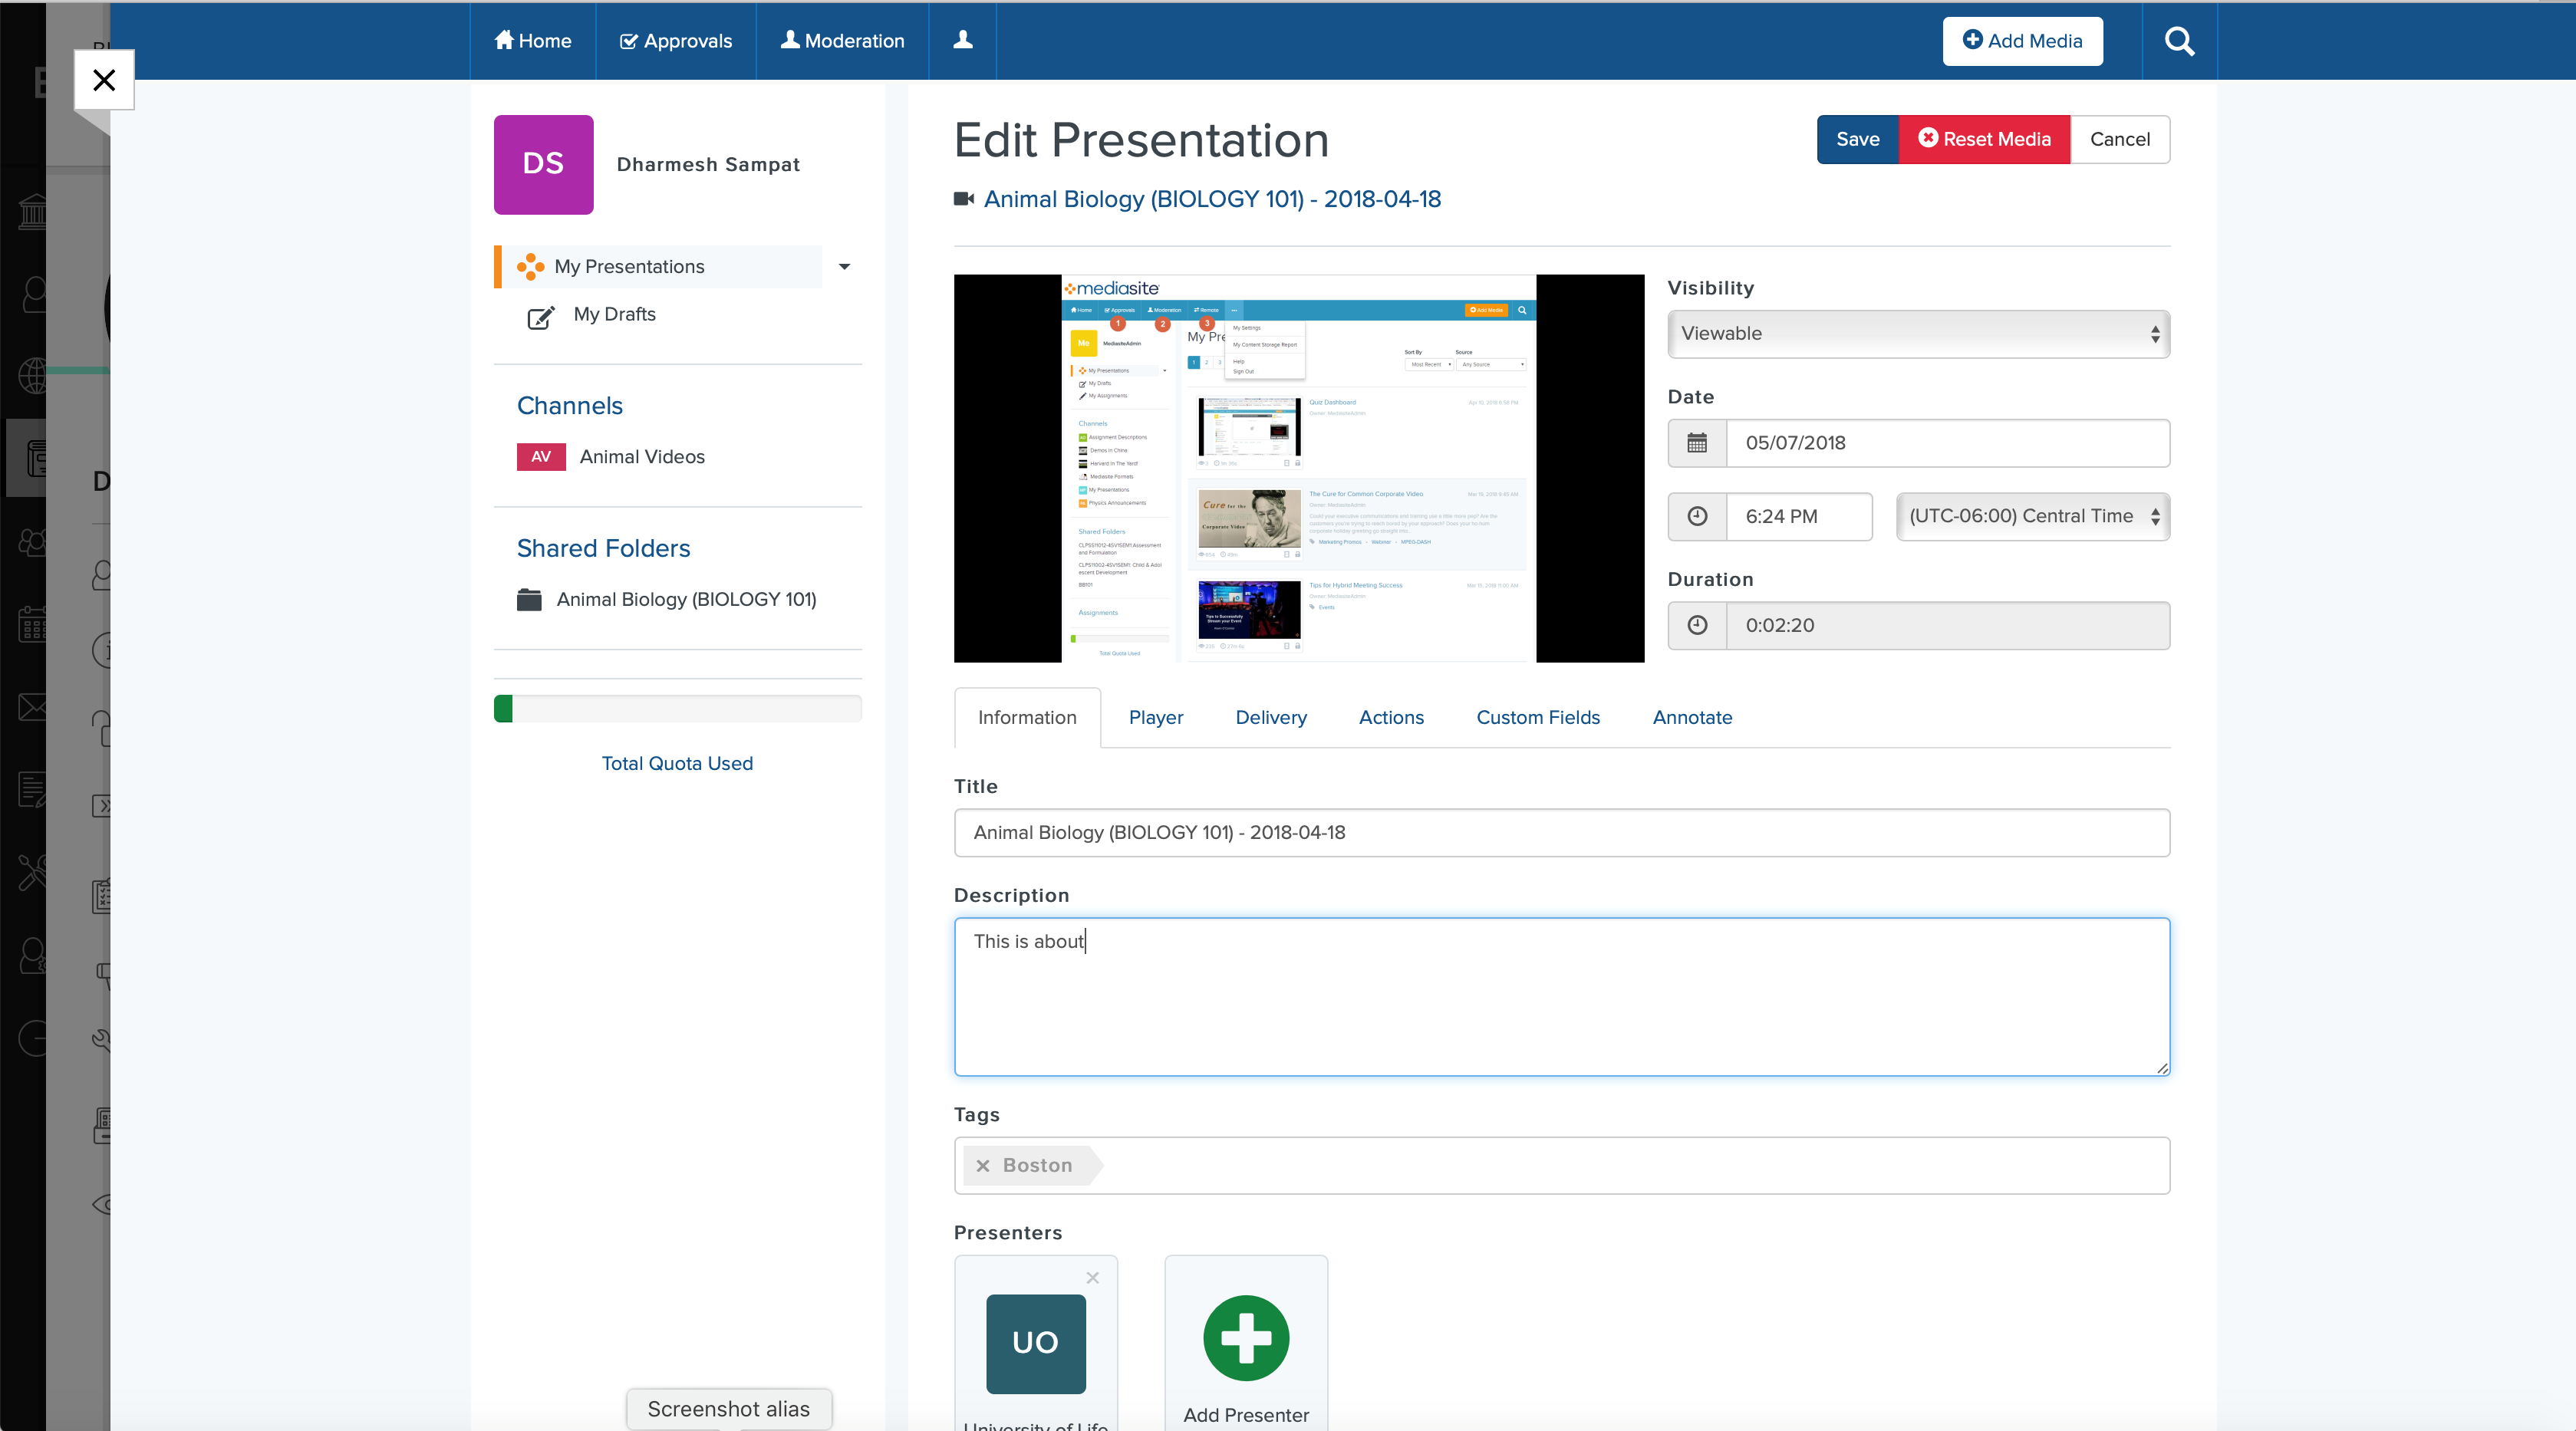Click the Reset Media button
This screenshot has width=2576, height=1431.
pos(1984,139)
